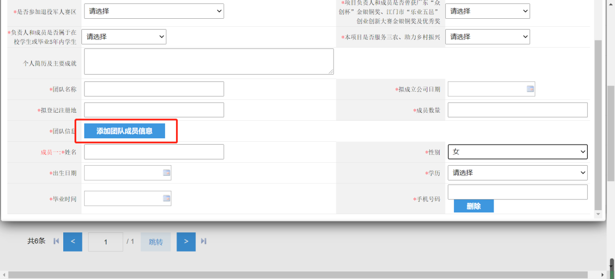Screen dimensions: 615x279
Task: Expand the 是否参加退役军人赛区 dropdown
Action: [x=154, y=11]
